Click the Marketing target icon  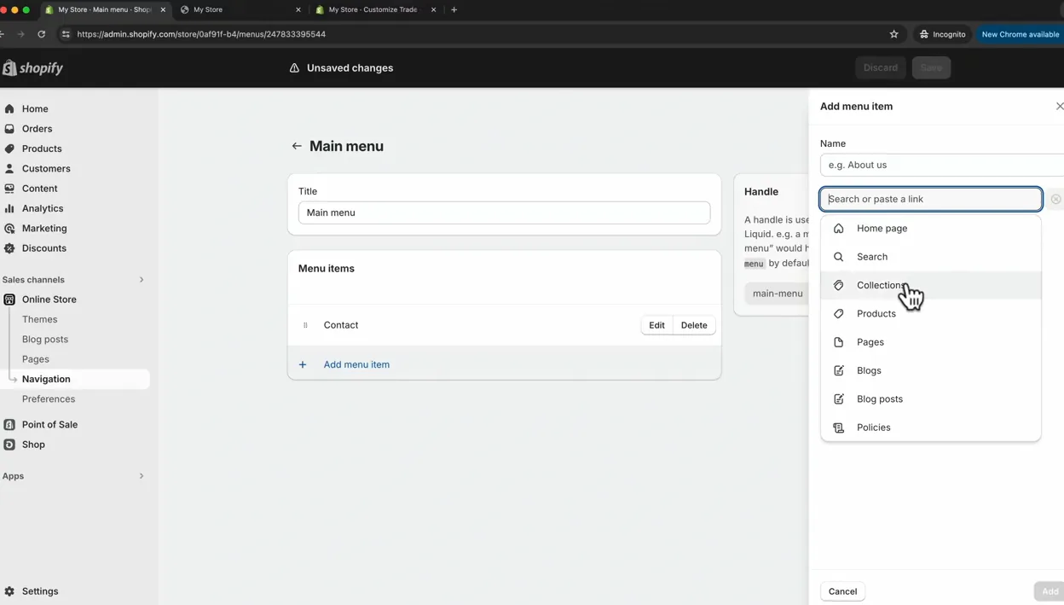[x=9, y=229]
